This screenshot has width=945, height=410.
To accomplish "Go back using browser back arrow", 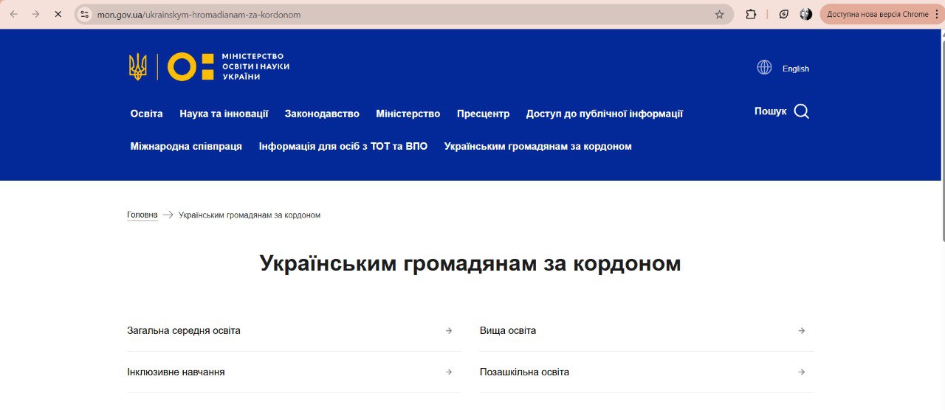I will click(x=13, y=14).
